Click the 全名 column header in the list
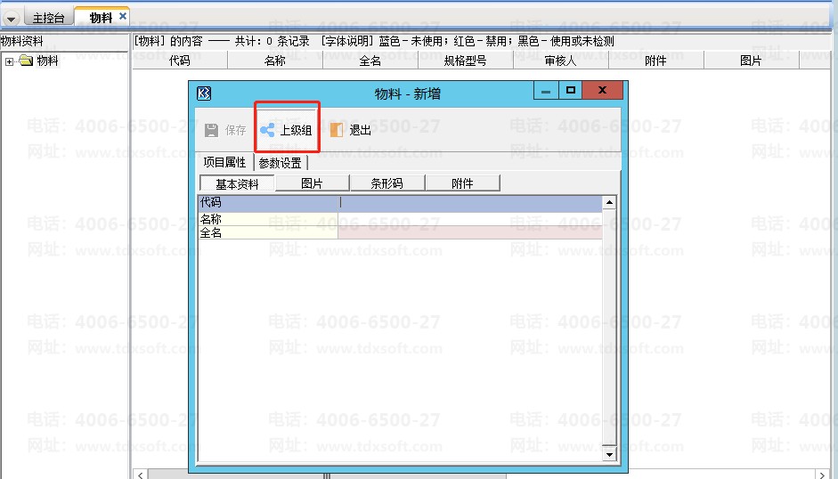The image size is (838, 479). pyautogui.click(x=370, y=61)
